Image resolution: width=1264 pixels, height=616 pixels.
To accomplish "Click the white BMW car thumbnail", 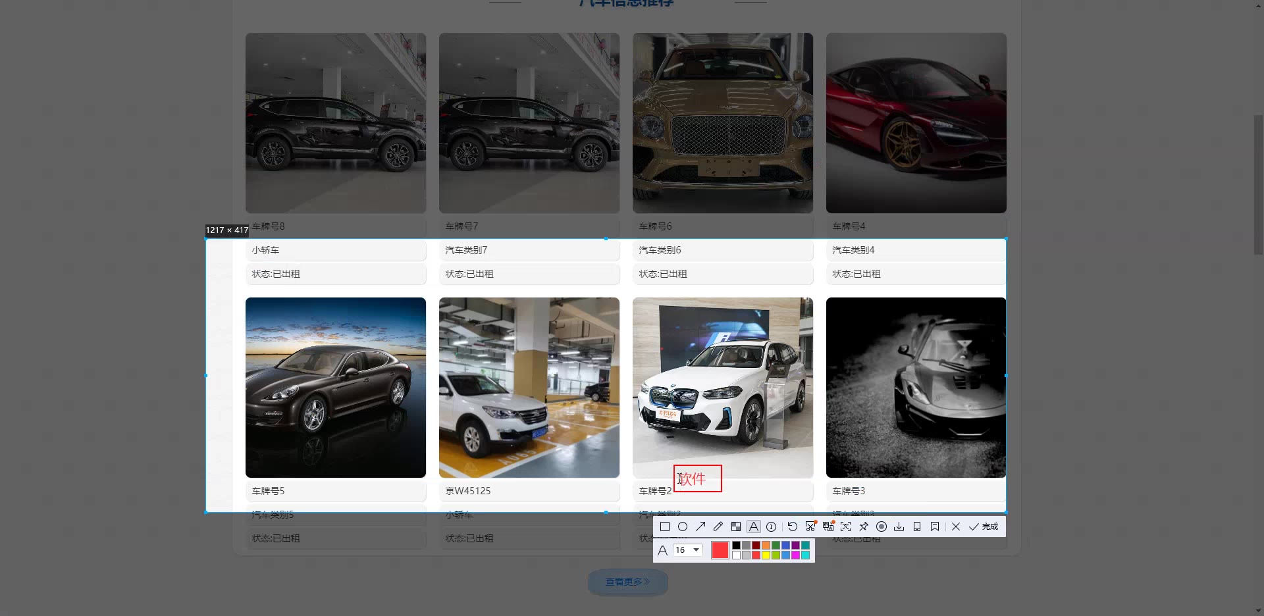I will [722, 387].
